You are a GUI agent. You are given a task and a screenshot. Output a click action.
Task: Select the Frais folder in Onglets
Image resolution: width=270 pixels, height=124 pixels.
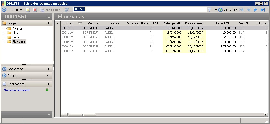point(15,37)
